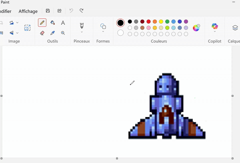Open the edit colors wheel

tap(196, 28)
